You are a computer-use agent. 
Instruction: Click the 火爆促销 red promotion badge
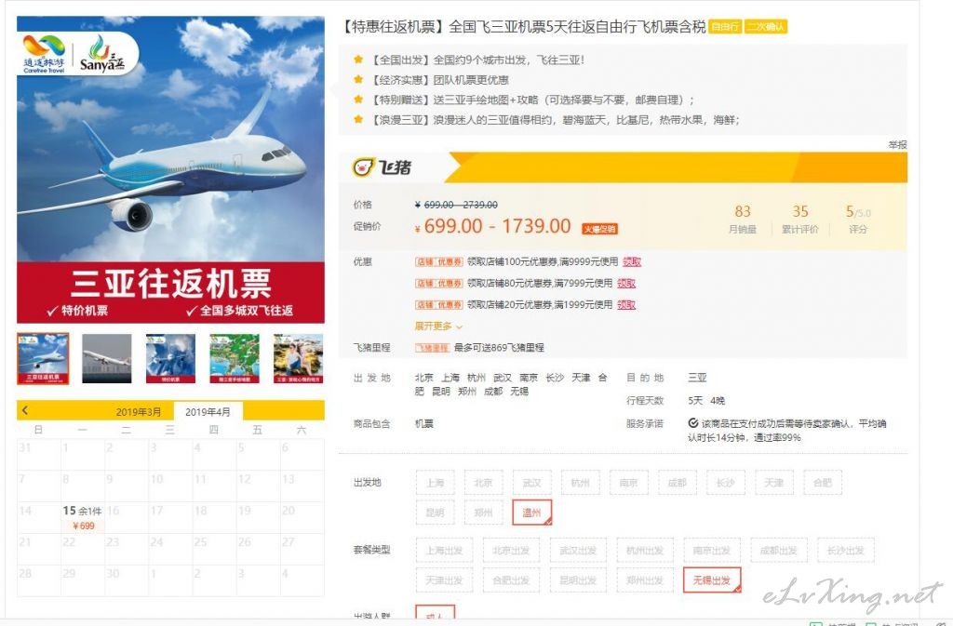(x=600, y=229)
